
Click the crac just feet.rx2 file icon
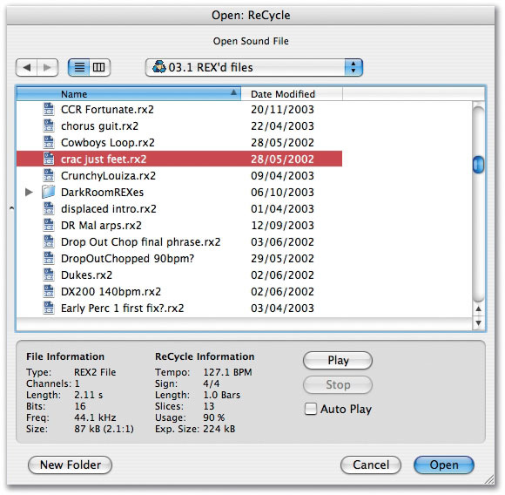pyautogui.click(x=49, y=159)
